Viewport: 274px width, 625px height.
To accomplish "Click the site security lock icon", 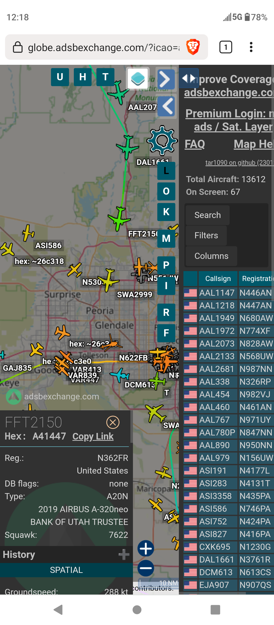I will point(18,47).
